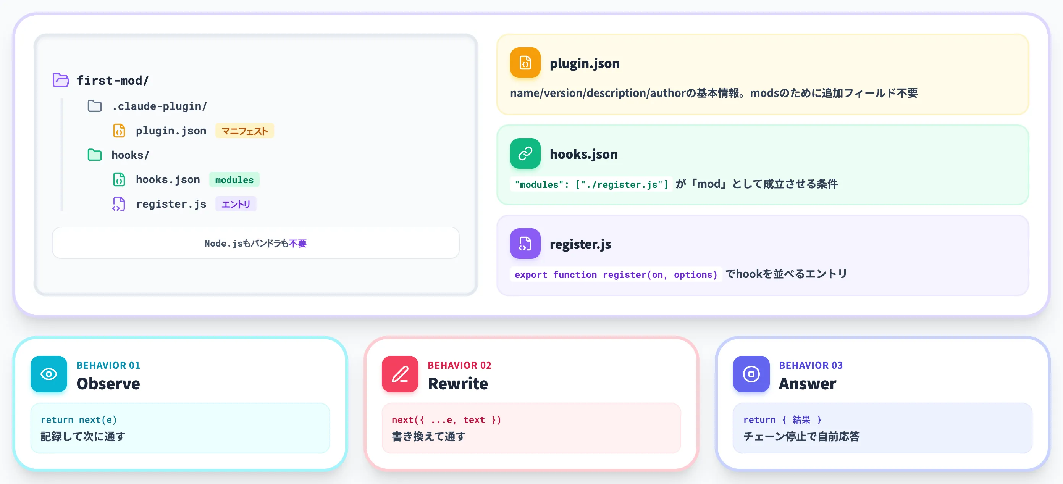Click the Observe title
This screenshot has height=484, width=1063.
point(108,383)
